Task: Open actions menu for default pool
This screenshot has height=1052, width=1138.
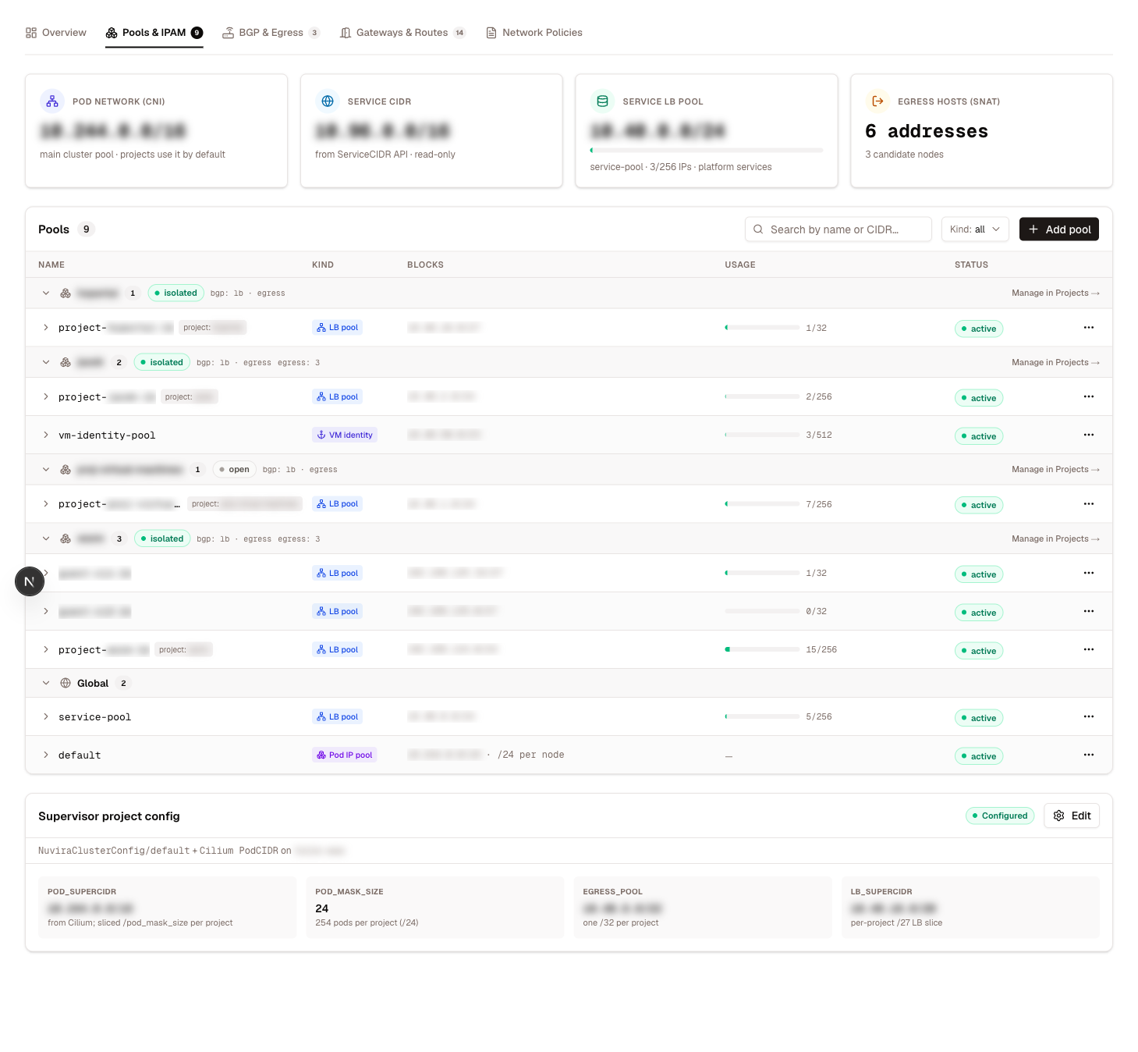Action: point(1089,755)
